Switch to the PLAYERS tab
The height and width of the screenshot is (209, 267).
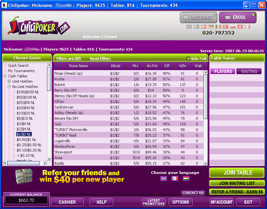223,71
